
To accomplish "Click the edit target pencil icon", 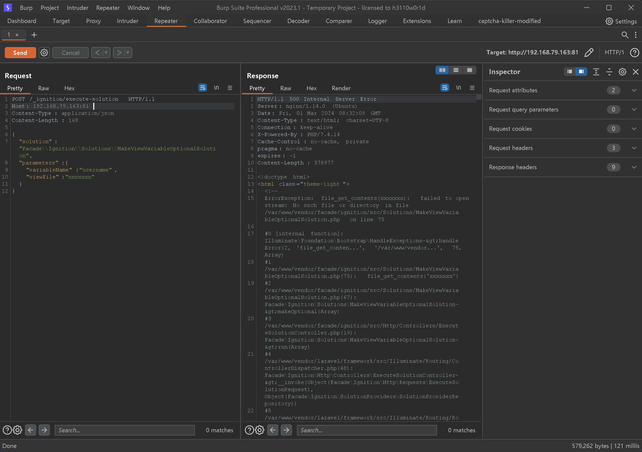I will [589, 52].
